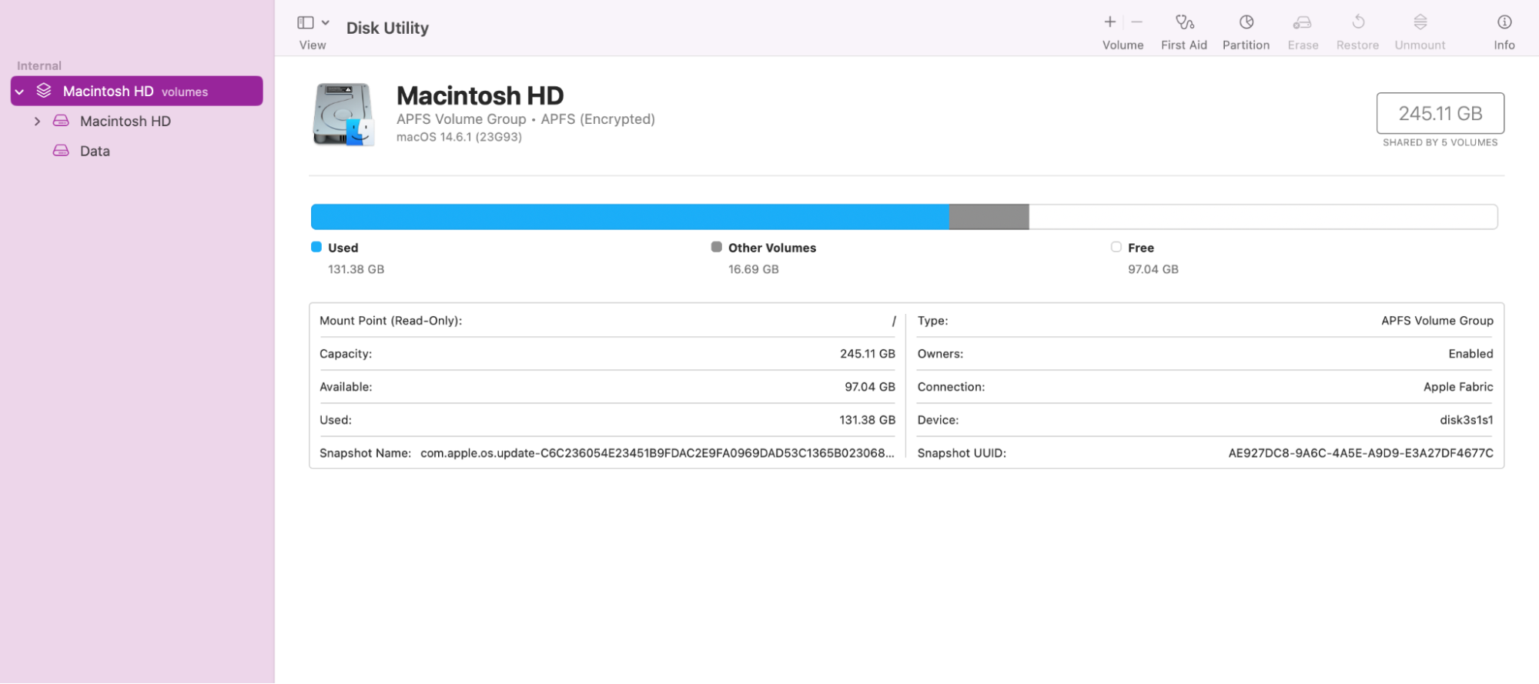Click the large Macintosh HD heading
This screenshot has height=684, width=1539.
point(480,95)
